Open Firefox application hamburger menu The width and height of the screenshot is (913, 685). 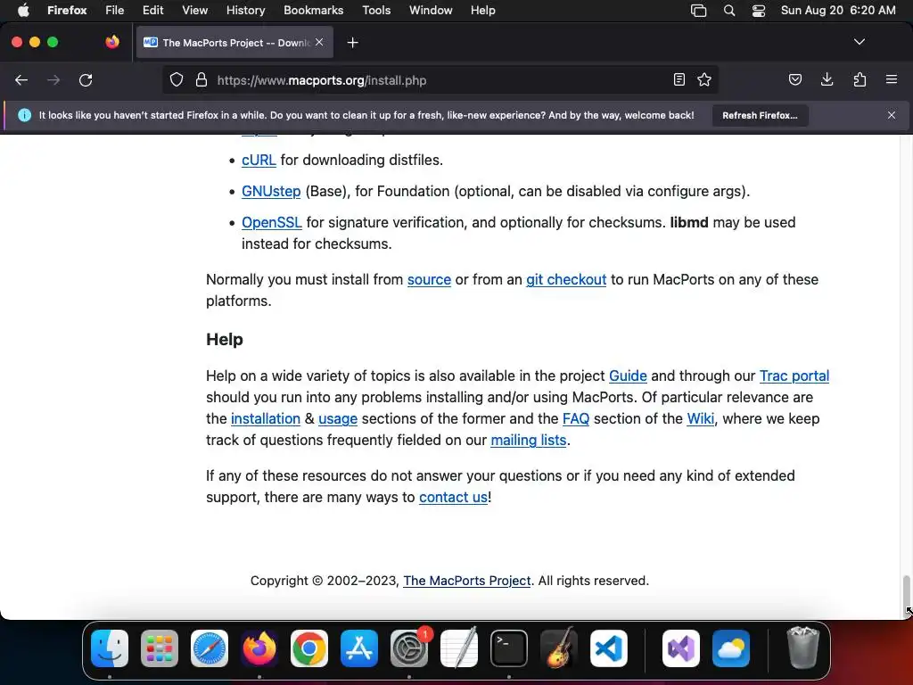coord(892,79)
